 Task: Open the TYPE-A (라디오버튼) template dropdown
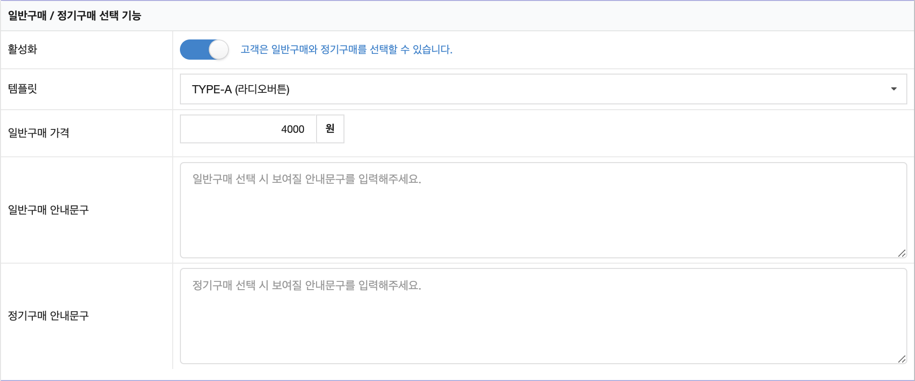click(x=543, y=89)
